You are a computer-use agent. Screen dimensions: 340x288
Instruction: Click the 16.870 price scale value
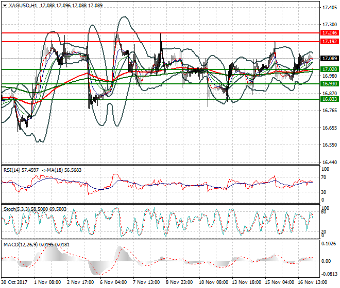tap(330, 93)
